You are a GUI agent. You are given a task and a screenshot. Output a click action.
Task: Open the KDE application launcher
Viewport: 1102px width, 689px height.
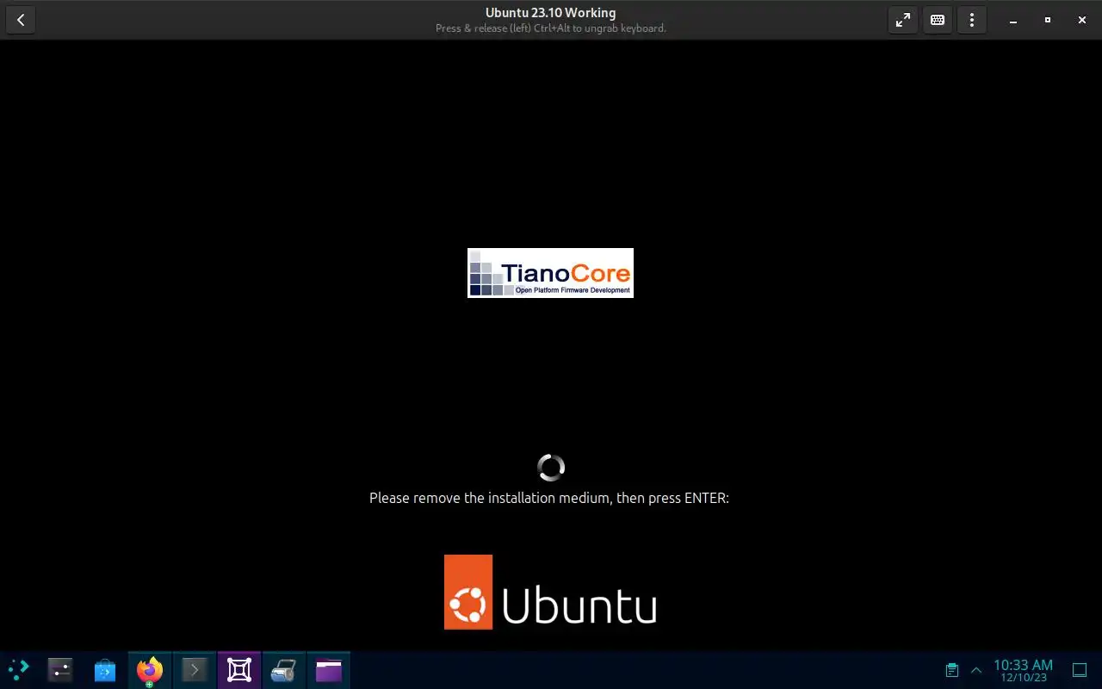tap(18, 670)
